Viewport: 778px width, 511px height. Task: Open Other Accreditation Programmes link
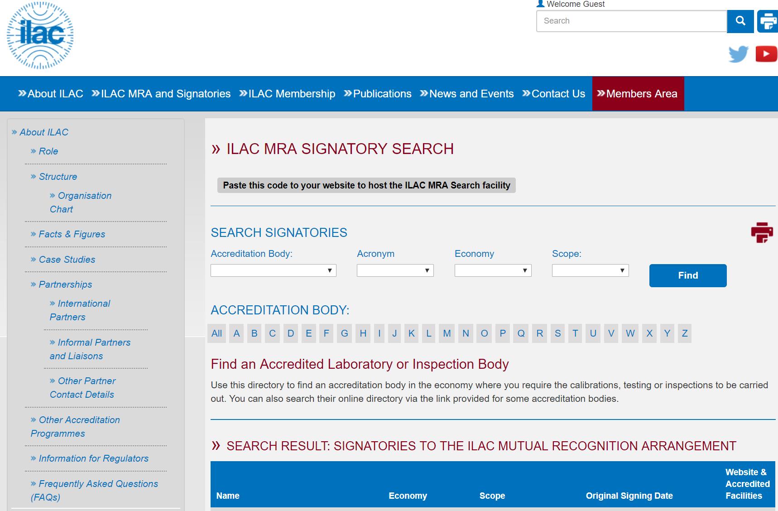75,427
